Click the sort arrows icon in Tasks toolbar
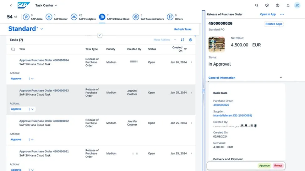 pyautogui.click(x=182, y=40)
